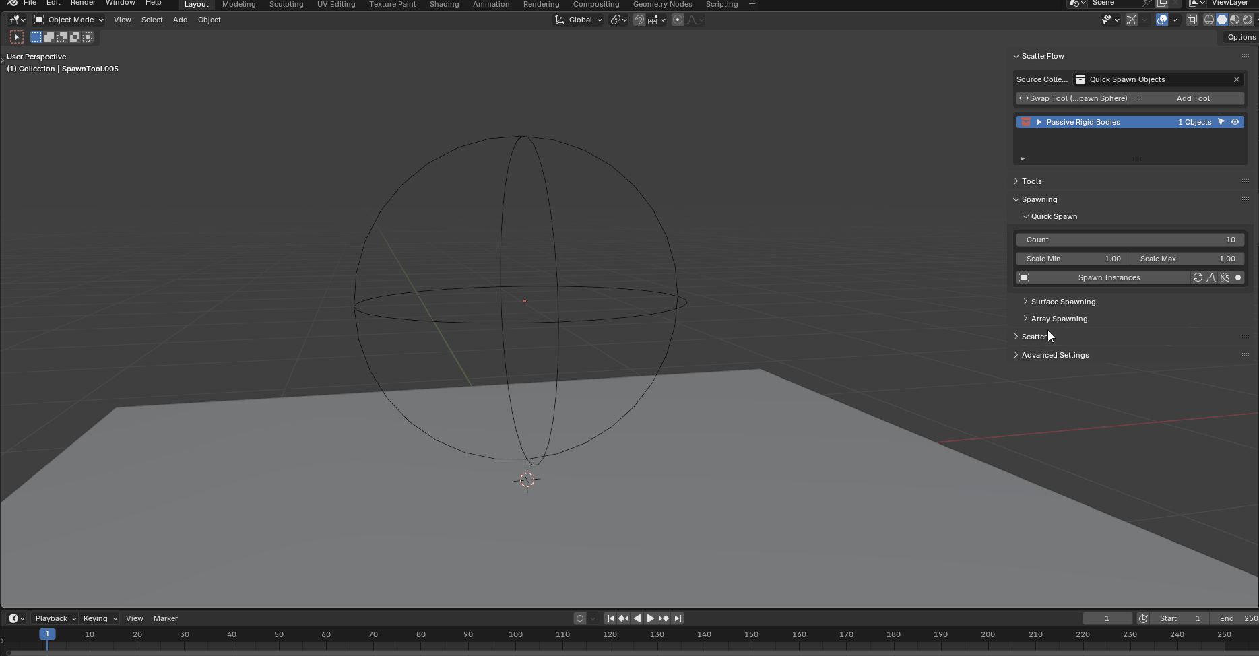The height and width of the screenshot is (656, 1259).
Task: Toggle snapping magnet icon in header
Action: (x=639, y=20)
